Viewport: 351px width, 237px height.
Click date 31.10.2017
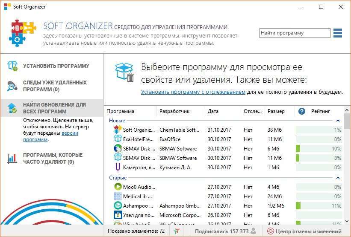[219, 130]
